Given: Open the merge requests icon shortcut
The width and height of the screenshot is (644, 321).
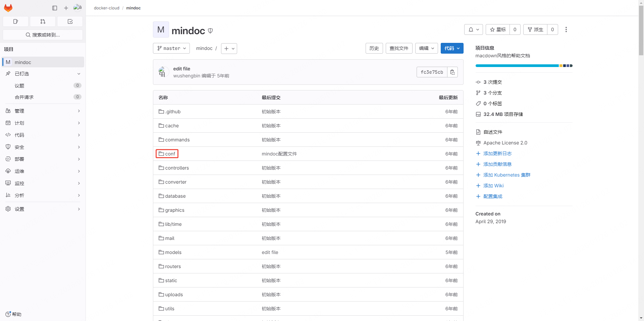Looking at the screenshot, I should click(x=43, y=21).
